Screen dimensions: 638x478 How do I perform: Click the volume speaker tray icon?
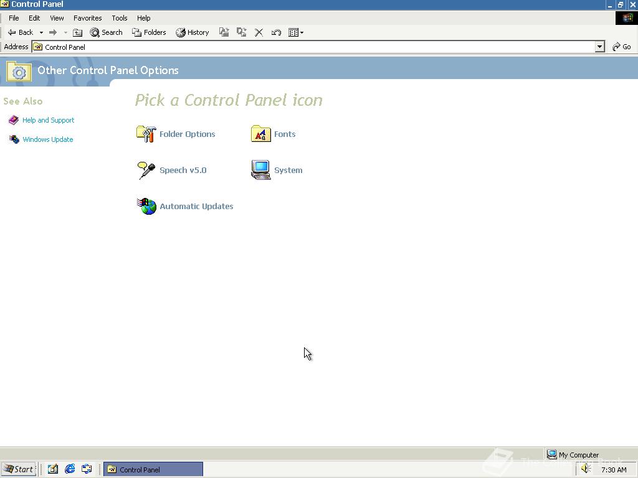click(x=586, y=469)
